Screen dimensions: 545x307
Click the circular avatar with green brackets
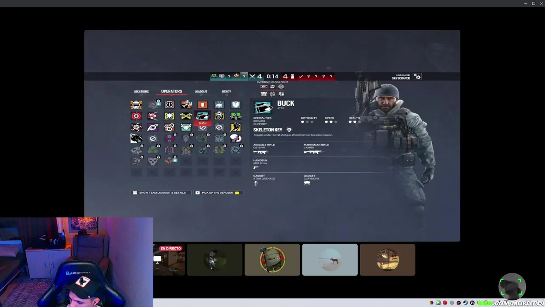512,287
